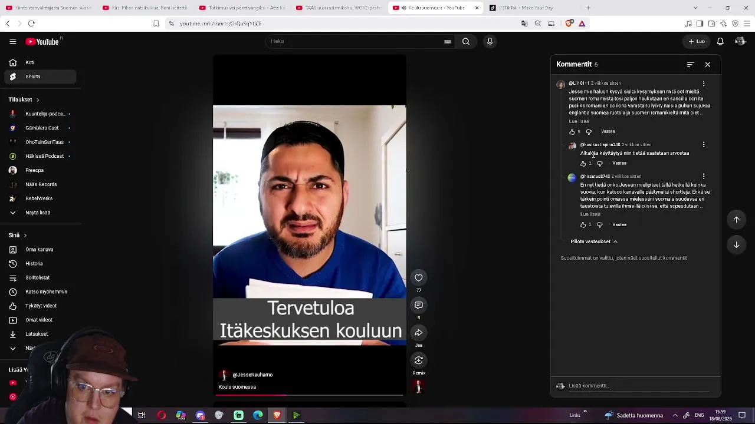Viewport: 755px width, 424px height.
Task: Go to the YouTube home logo
Action: (x=42, y=42)
